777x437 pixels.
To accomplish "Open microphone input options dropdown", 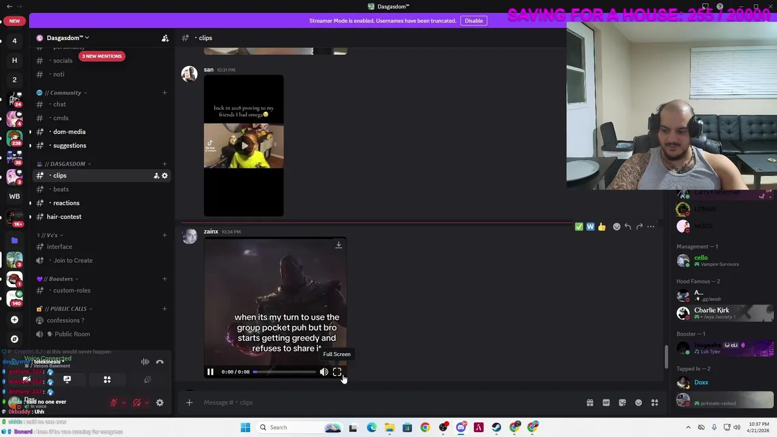I will pos(123,402).
